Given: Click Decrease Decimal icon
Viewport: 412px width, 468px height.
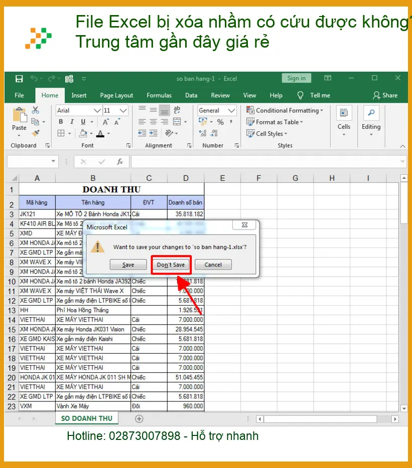Looking at the screenshot, I should [x=214, y=133].
